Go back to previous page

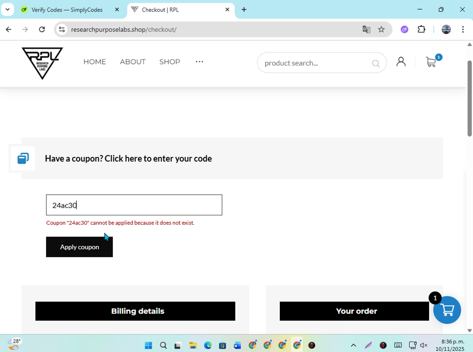coord(9,29)
